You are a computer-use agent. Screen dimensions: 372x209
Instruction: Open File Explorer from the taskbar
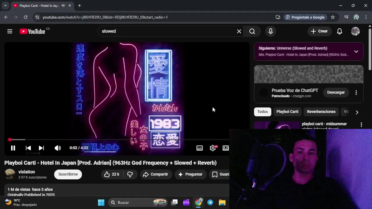click(222, 203)
